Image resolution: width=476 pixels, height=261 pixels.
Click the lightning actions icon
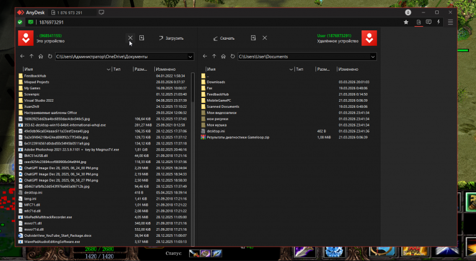pyautogui.click(x=438, y=22)
